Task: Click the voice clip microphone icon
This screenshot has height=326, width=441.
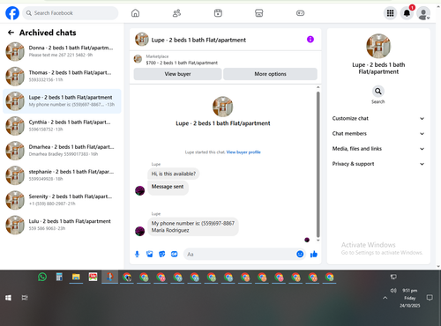Action: (137, 254)
